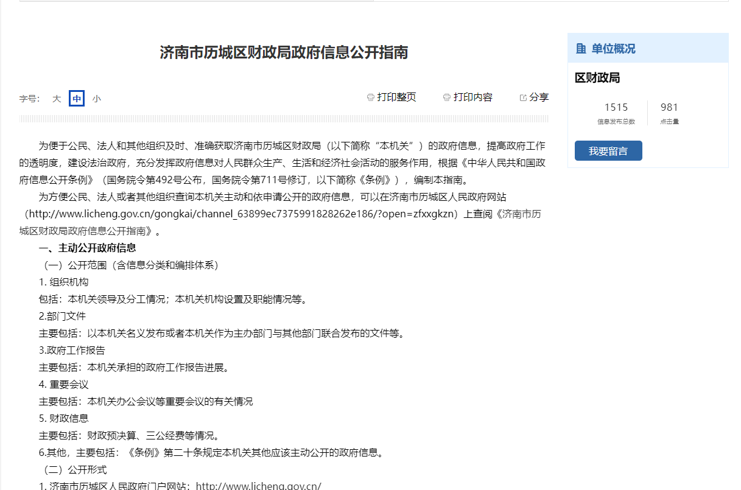Click the 单位概况 panel title
This screenshot has width=741, height=490.
pos(613,49)
